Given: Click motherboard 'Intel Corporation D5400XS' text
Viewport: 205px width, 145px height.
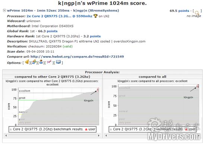Looking at the screenshot, I should [x=53, y=26].
